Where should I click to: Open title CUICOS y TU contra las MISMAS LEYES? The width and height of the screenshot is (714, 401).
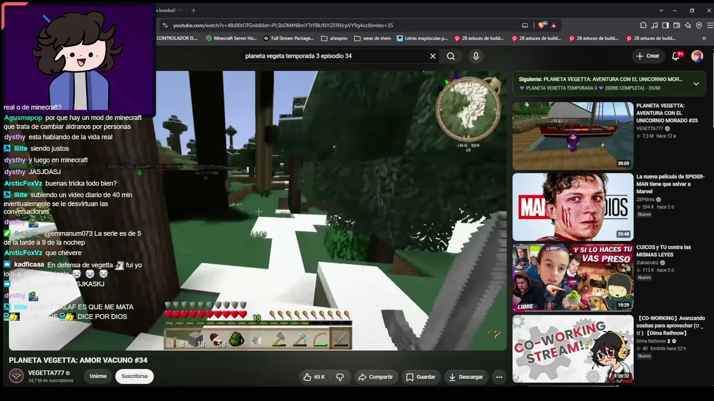664,251
